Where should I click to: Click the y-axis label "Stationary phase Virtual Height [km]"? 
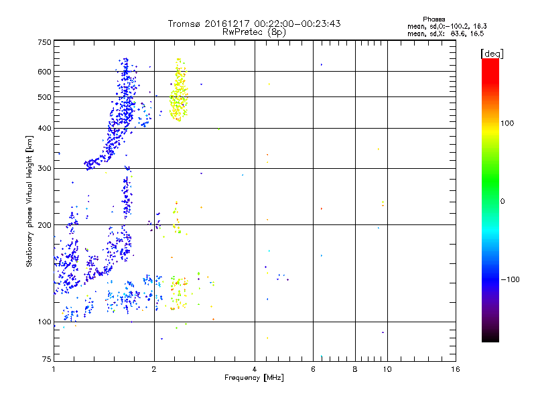click(x=29, y=202)
